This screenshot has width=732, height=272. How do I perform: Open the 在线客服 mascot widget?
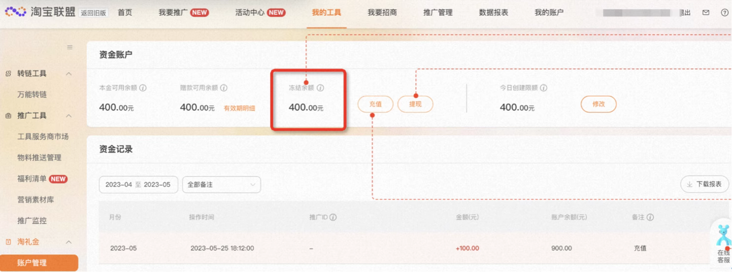point(723,243)
